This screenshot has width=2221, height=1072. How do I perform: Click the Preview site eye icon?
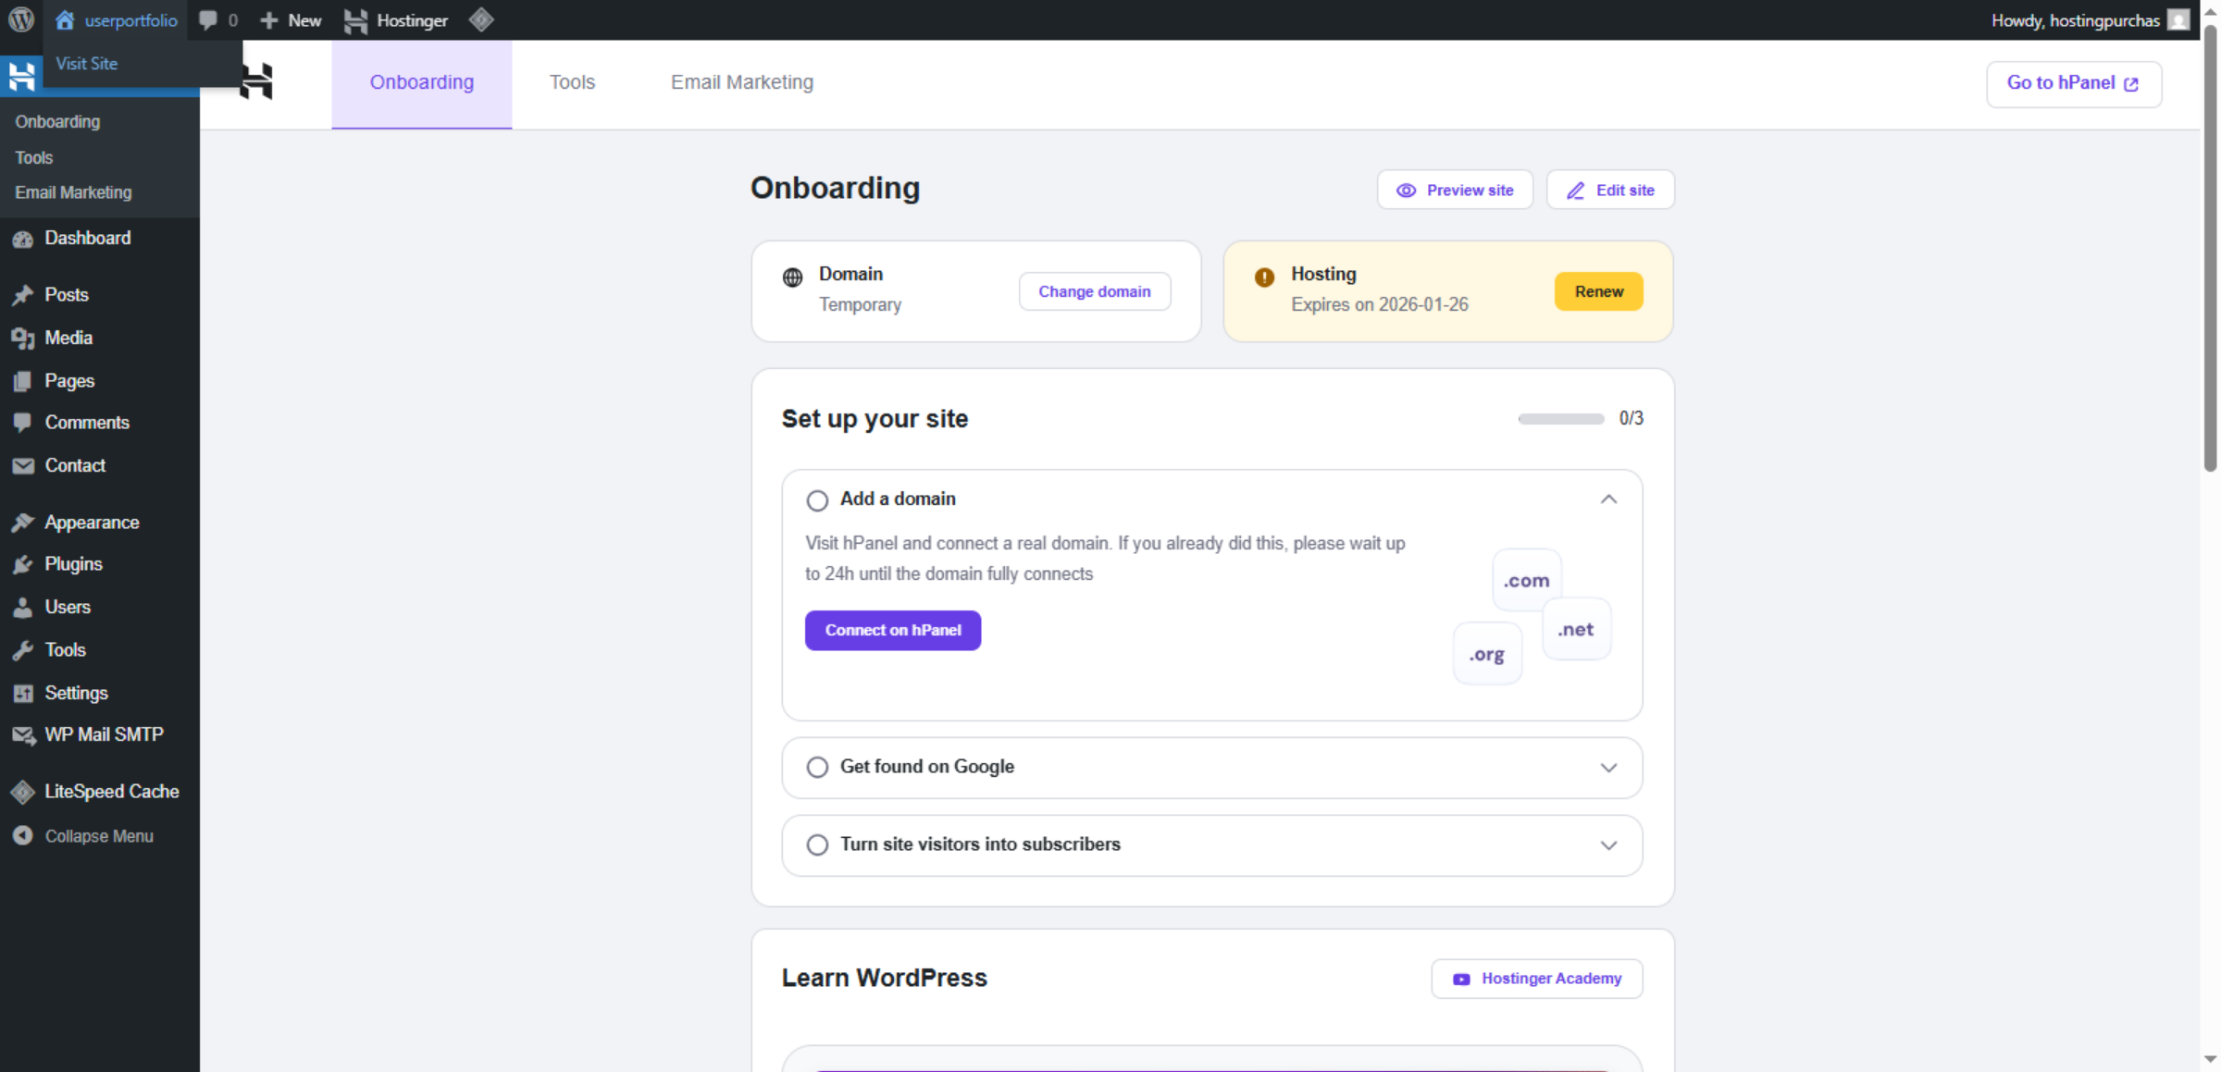click(1405, 190)
